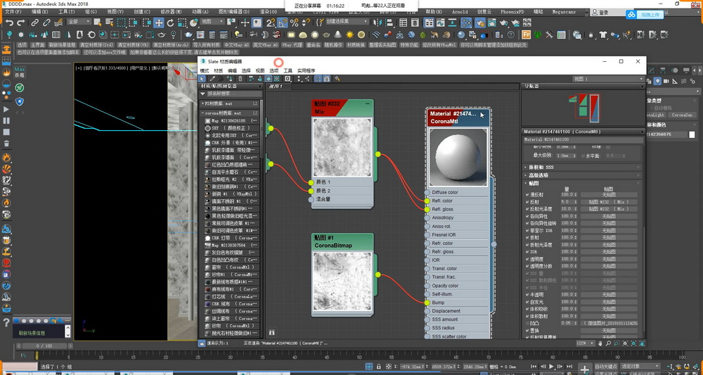
Task: Open the 视图 1 dropdown in Slate editor
Action: coord(607,79)
